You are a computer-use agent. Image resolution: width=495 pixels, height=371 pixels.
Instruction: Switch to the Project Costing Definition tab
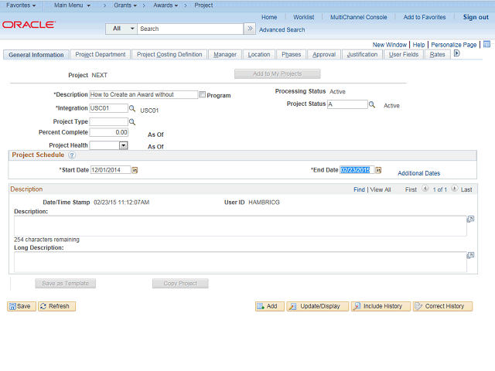pyautogui.click(x=169, y=55)
